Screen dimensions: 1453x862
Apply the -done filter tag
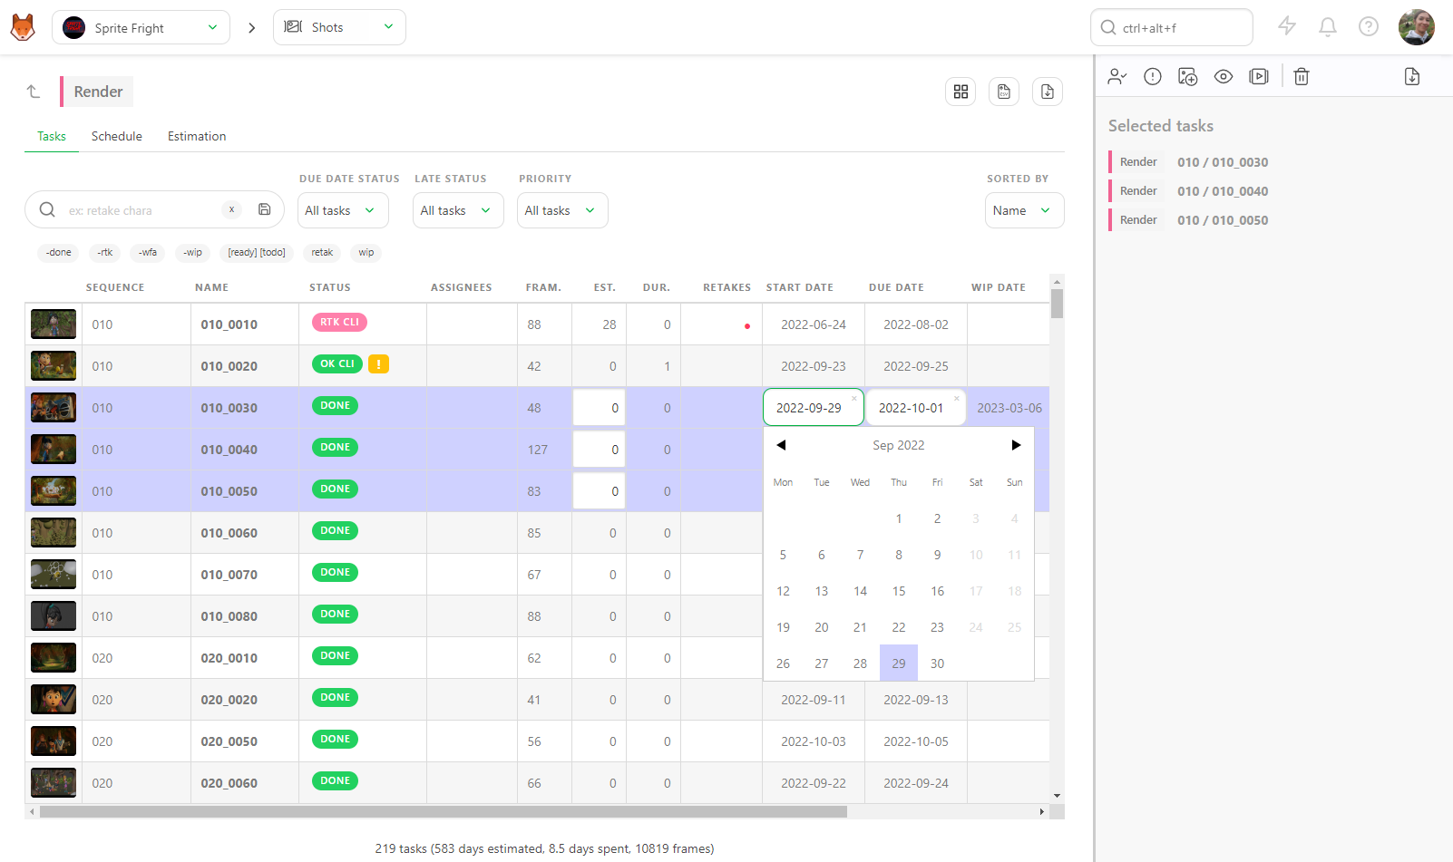[x=59, y=253]
